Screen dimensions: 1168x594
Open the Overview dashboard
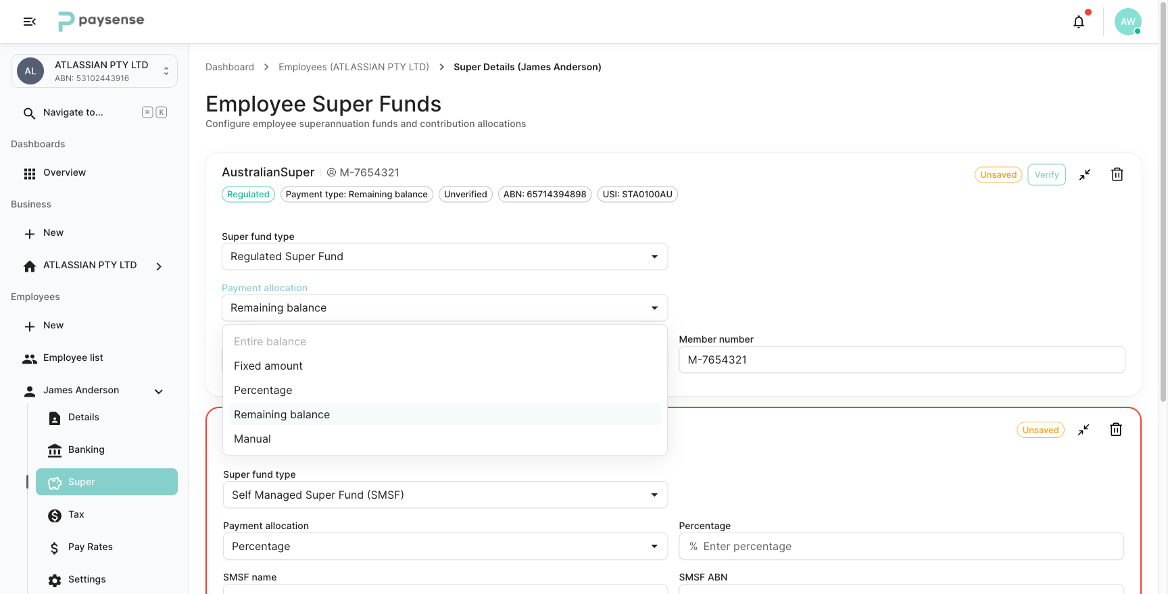click(x=95, y=173)
